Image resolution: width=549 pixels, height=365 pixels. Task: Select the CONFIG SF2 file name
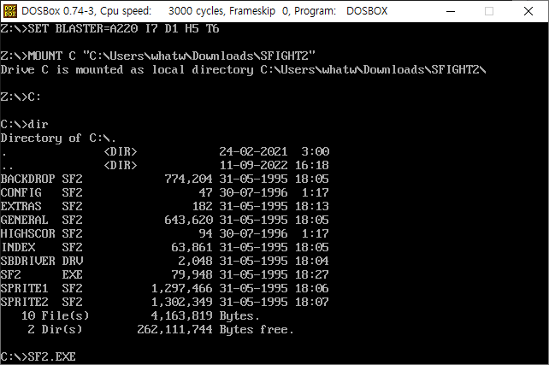tap(41, 192)
